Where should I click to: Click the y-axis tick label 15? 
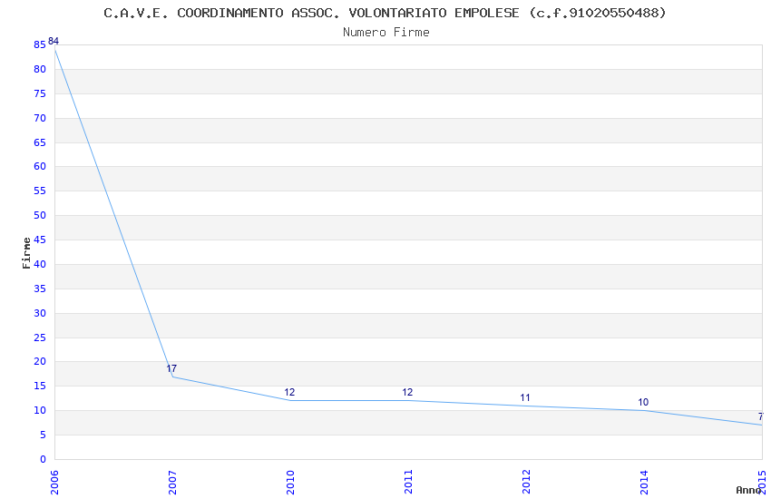click(40, 386)
